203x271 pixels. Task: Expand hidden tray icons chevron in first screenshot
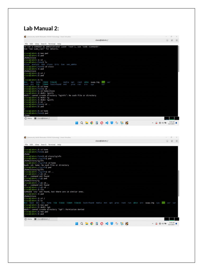tap(153, 123)
